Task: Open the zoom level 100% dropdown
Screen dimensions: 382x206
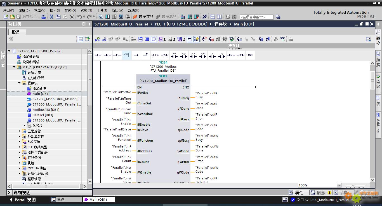Action: click(x=339, y=185)
